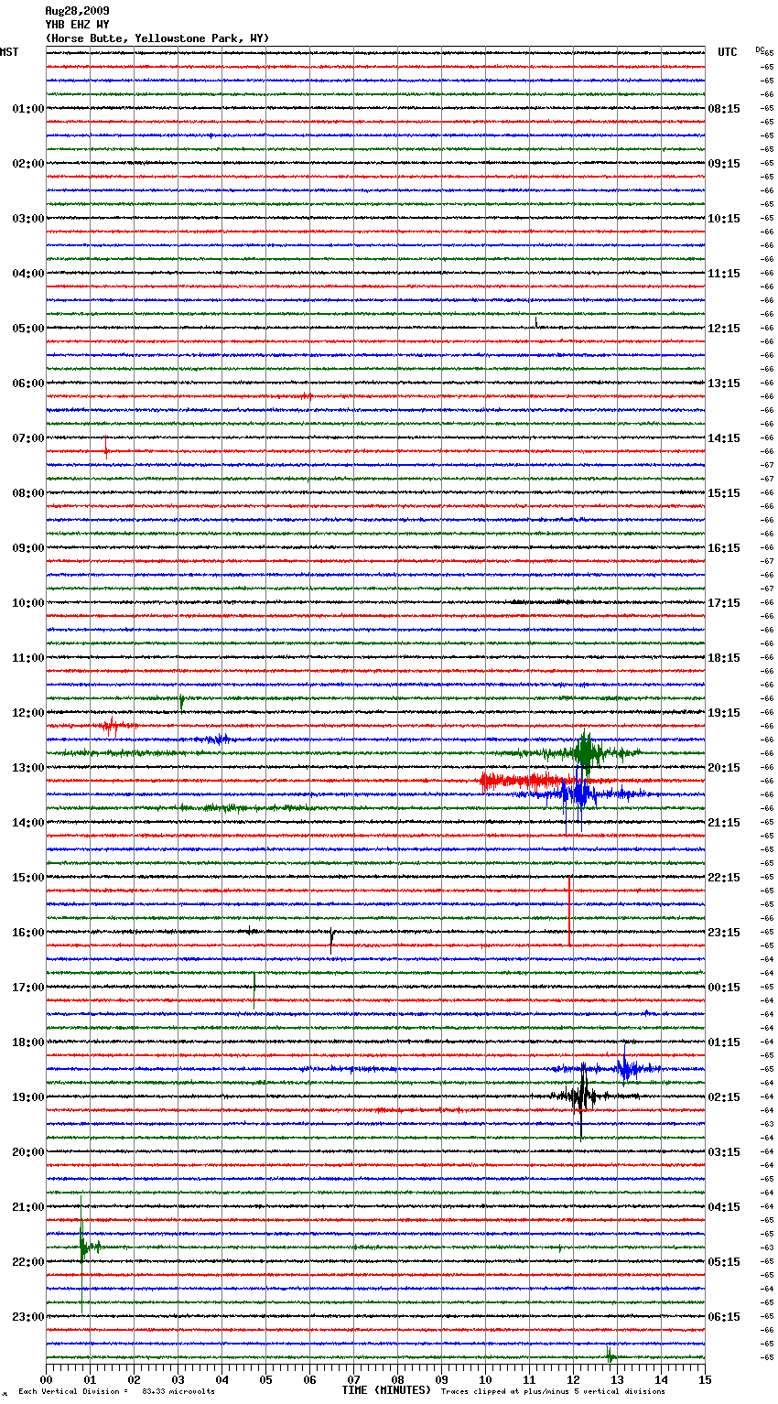Select the 23:00 MST time label
The image size is (778, 1404).
28,1317
